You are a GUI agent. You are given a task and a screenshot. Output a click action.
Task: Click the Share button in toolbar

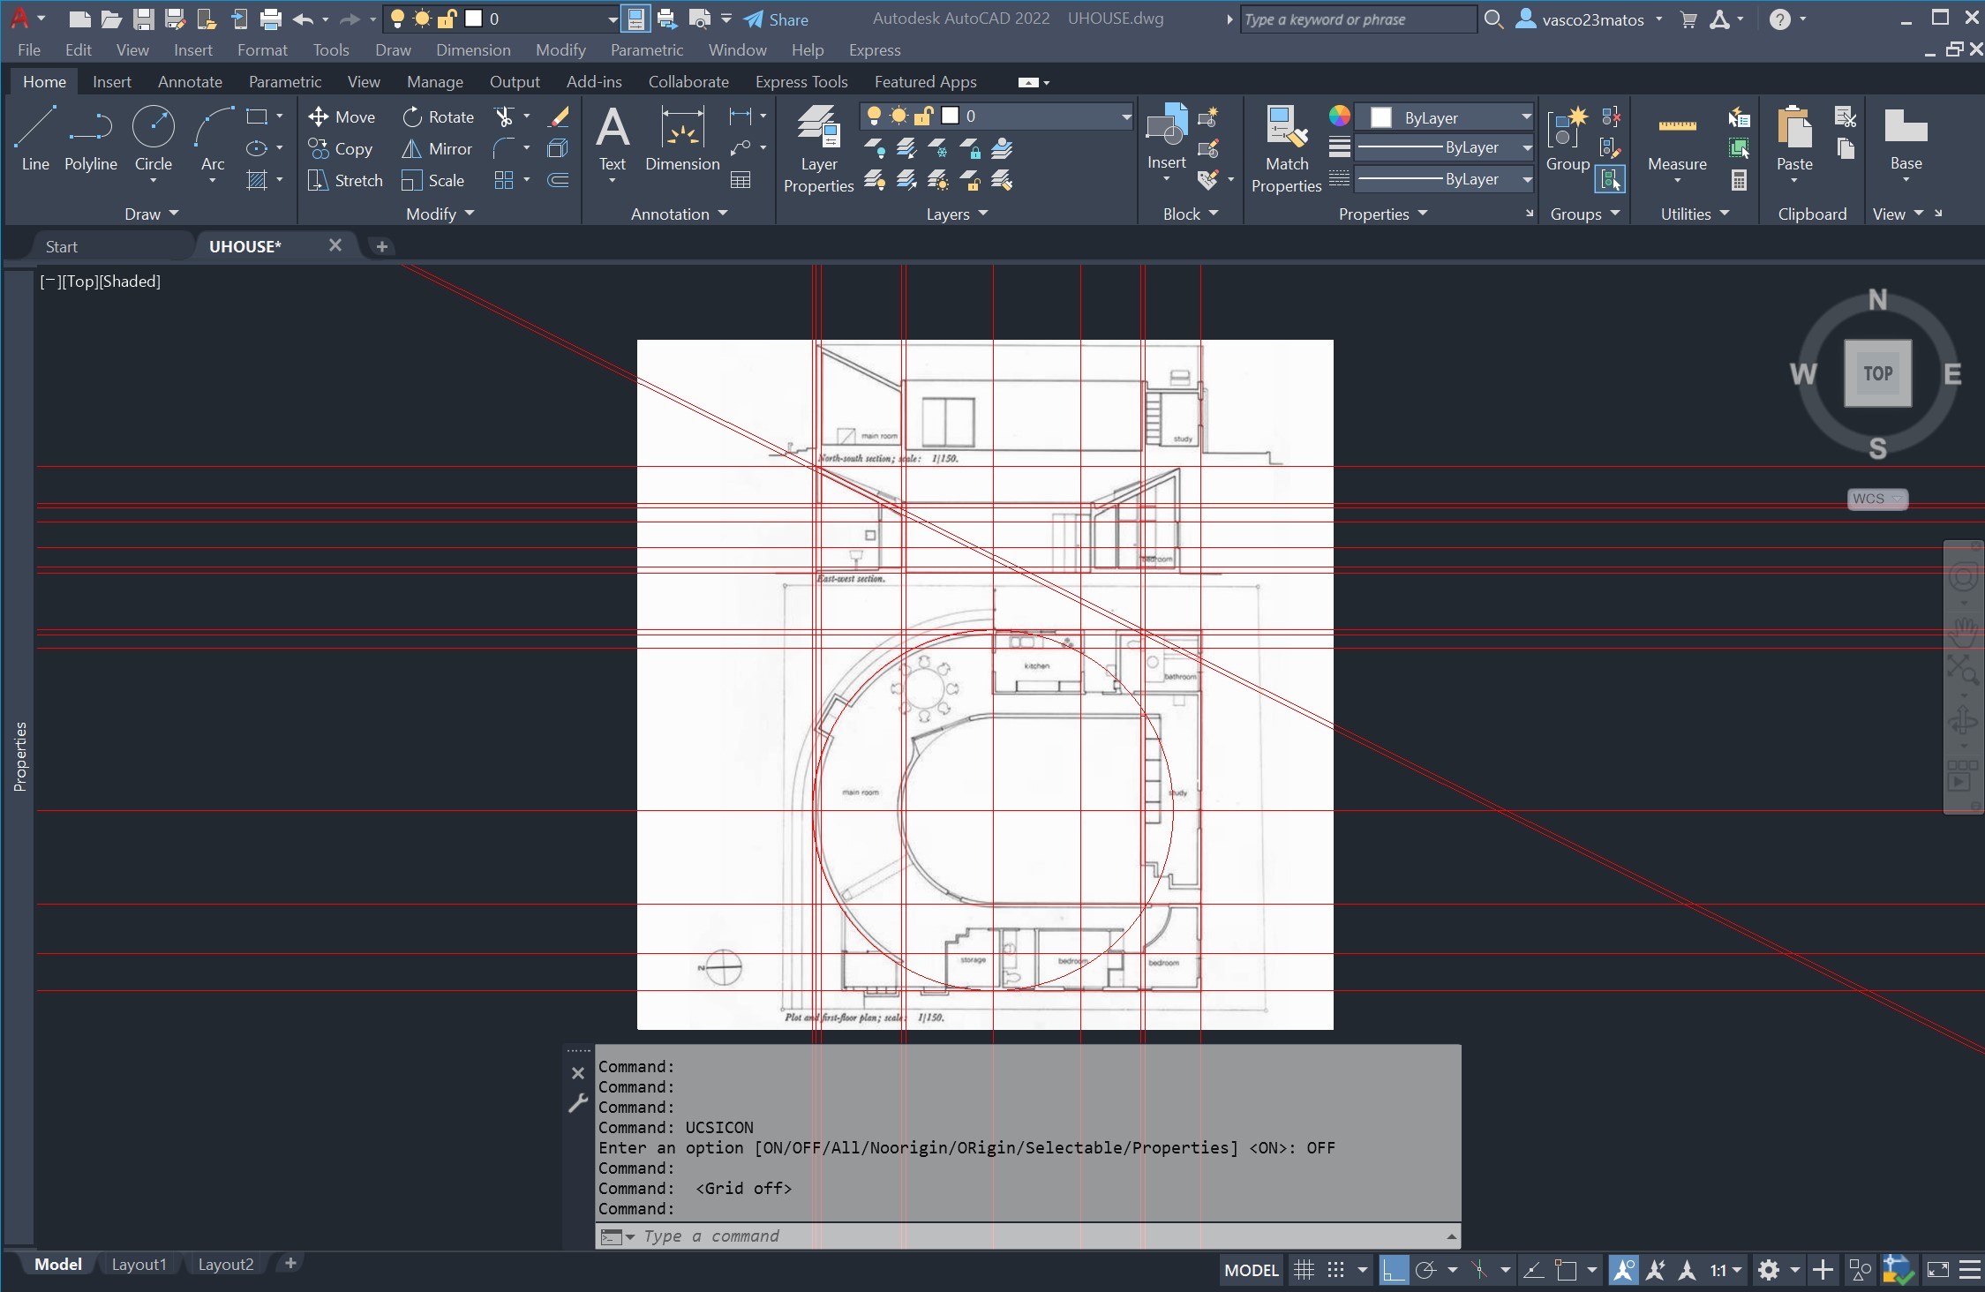776,18
